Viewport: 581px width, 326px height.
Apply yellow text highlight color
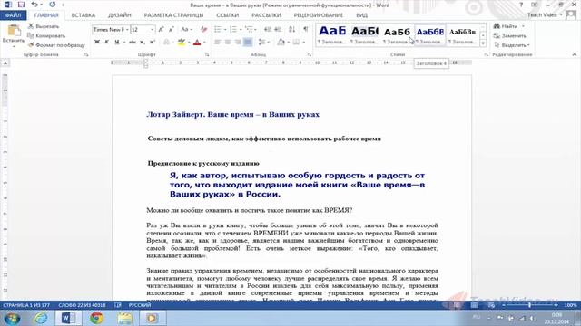pyautogui.click(x=182, y=43)
